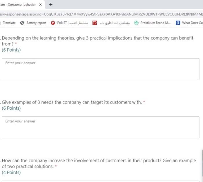Open the Battery report bookmark
The width and height of the screenshot is (203, 182).
[33, 23]
